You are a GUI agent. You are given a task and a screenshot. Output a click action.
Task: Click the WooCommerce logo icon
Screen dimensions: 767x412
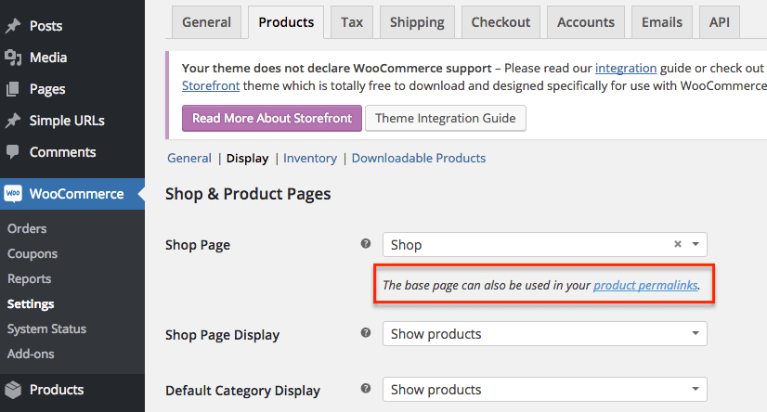pyautogui.click(x=13, y=194)
